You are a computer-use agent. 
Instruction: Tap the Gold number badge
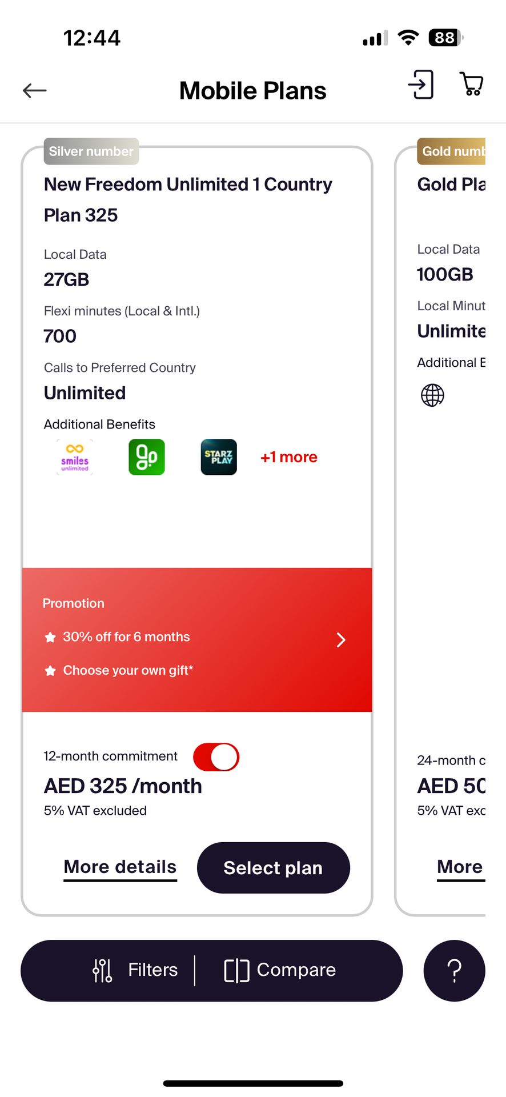coord(452,151)
